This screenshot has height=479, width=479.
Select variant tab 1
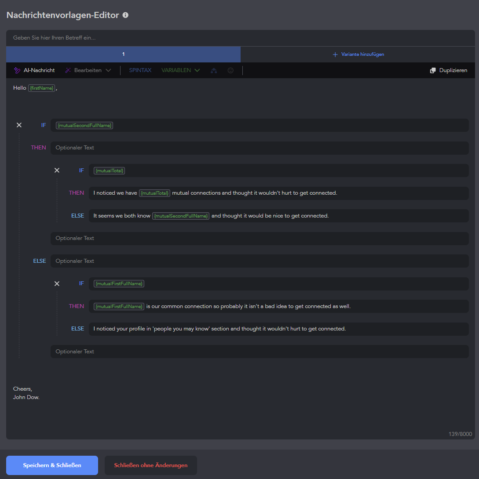123,54
